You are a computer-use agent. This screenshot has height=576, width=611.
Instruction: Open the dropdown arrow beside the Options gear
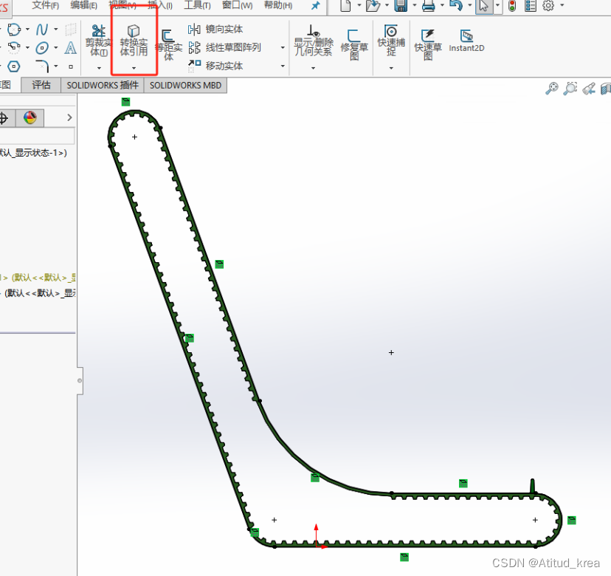click(562, 5)
